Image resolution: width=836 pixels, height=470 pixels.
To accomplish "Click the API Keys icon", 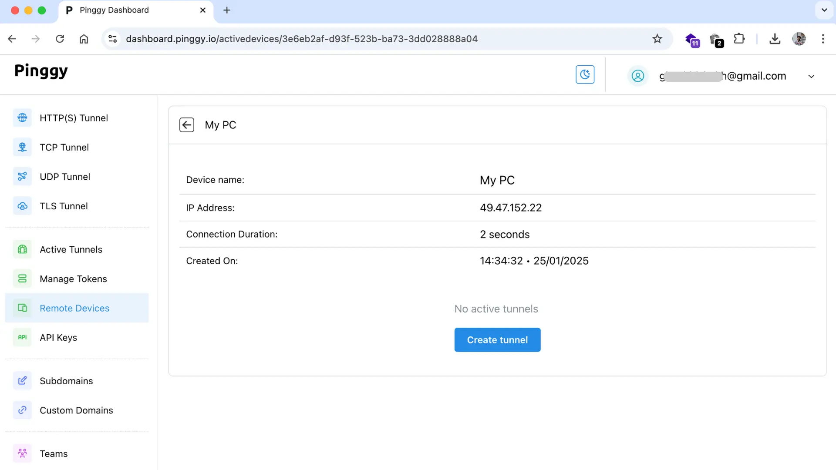I will 22,337.
